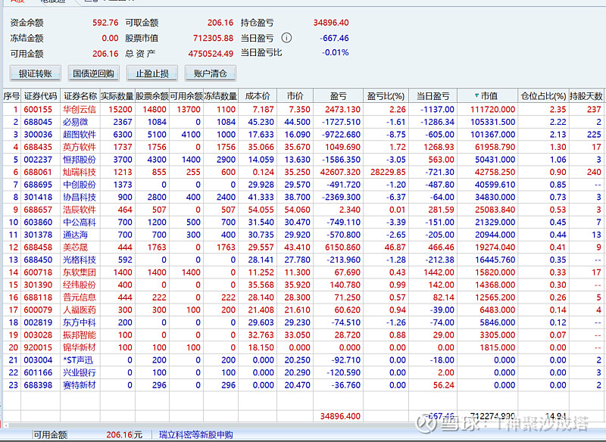Click 持仓盈亏 value 34896.40
Screen dimensions: 606x442
331,23
